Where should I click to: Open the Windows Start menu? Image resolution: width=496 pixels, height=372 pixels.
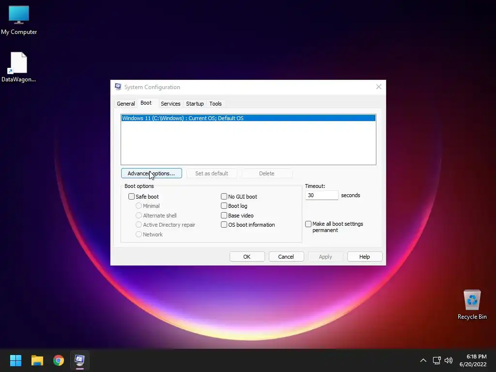(15, 360)
